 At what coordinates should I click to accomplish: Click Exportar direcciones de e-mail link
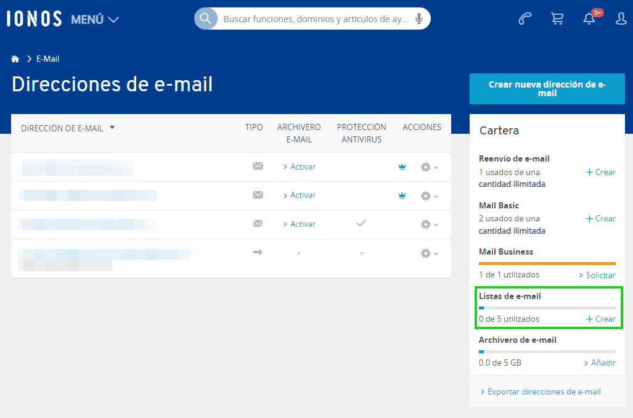[x=540, y=391]
